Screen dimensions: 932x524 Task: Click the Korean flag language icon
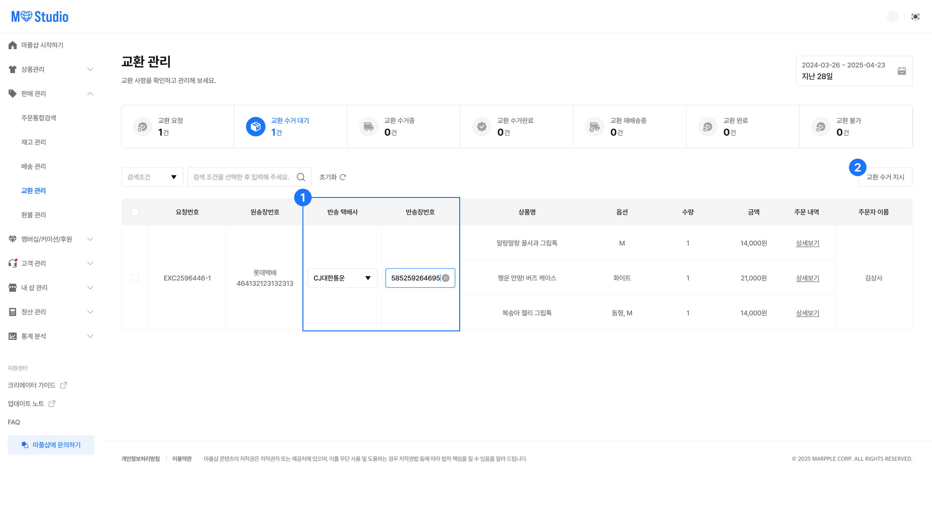click(915, 16)
